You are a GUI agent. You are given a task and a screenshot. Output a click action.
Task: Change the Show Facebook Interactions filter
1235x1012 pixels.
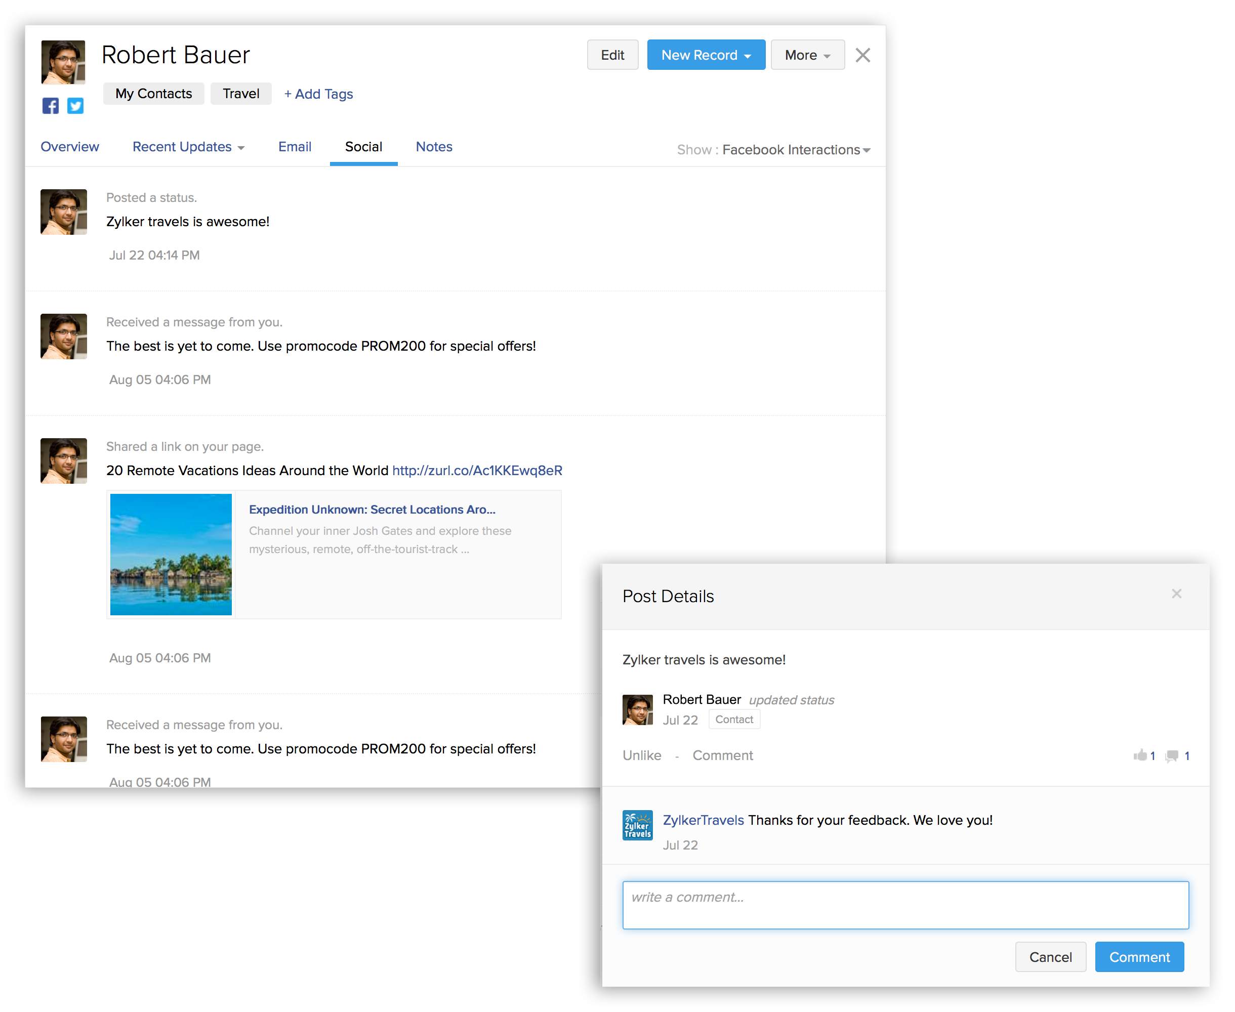796,150
